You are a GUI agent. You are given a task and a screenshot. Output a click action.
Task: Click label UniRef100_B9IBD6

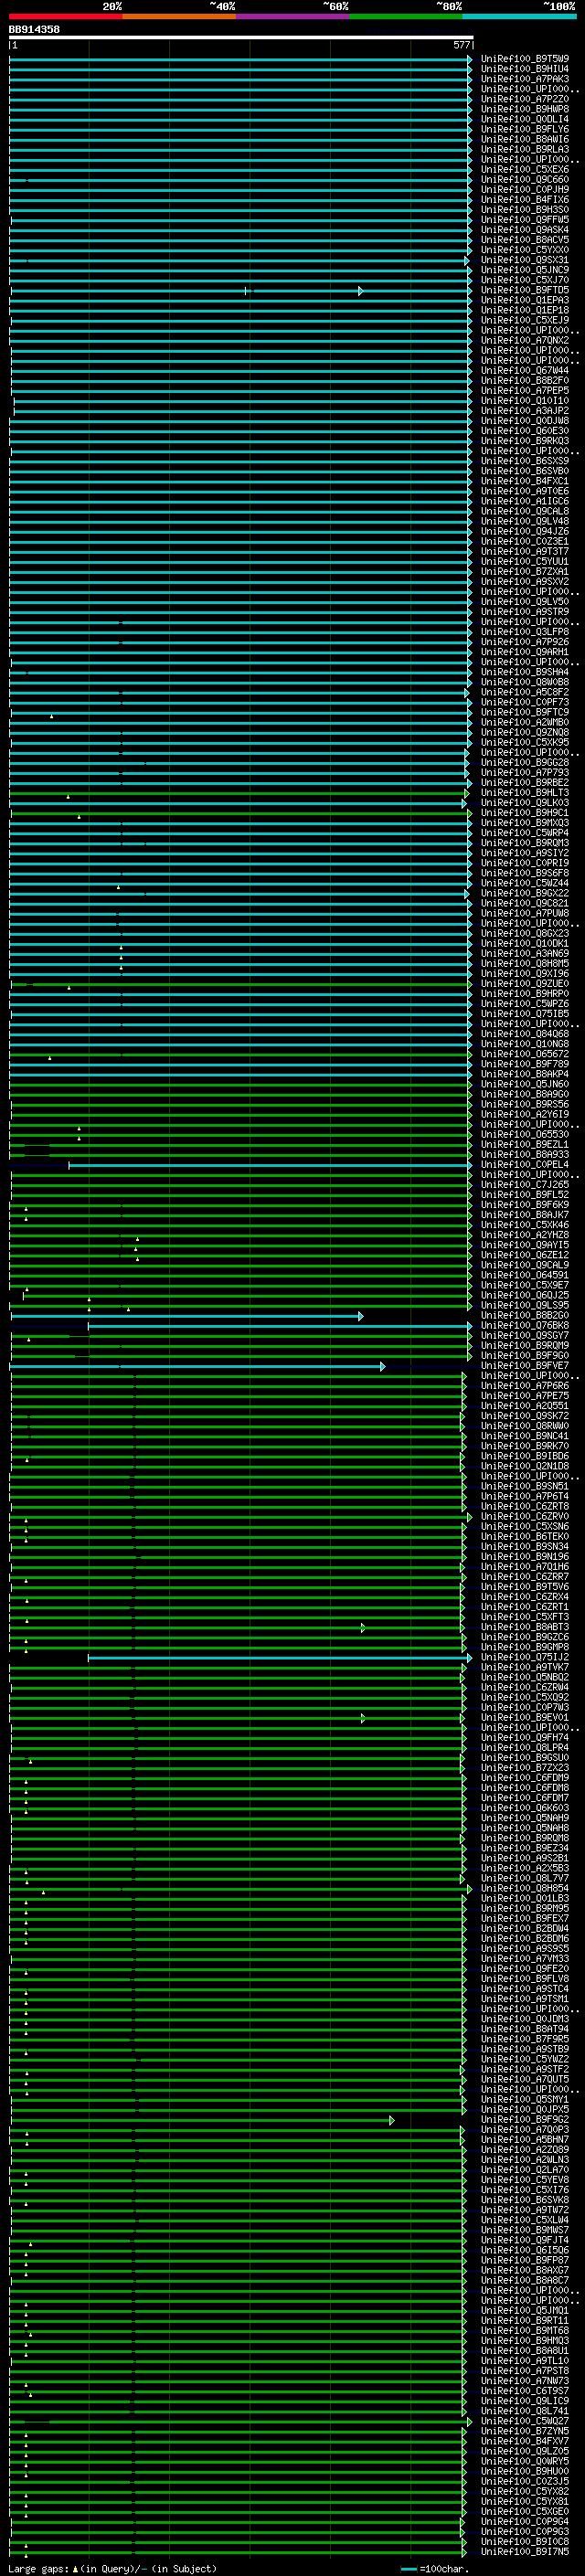click(525, 1456)
